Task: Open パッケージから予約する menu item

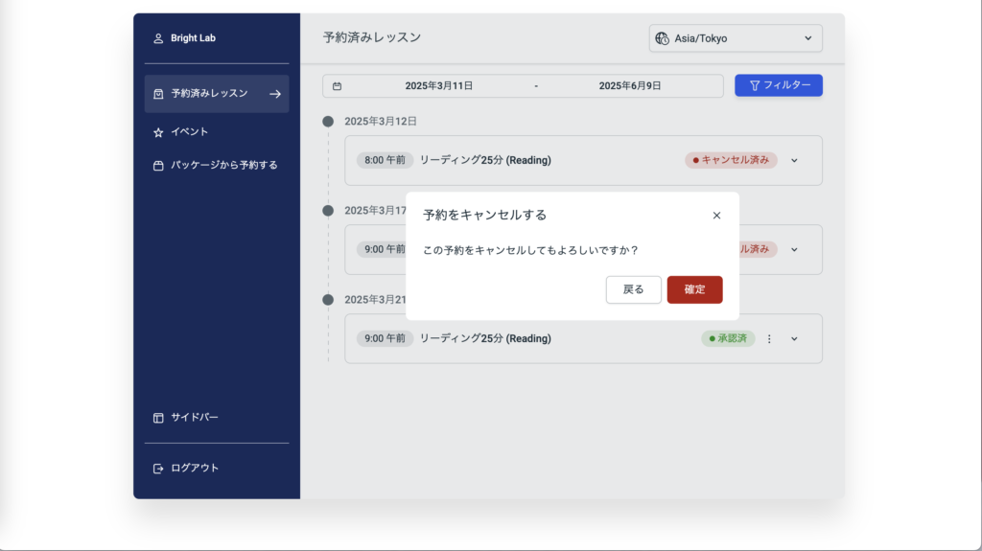Action: click(x=223, y=165)
